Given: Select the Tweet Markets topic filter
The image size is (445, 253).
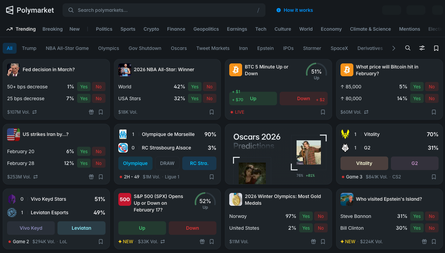Looking at the screenshot, I should click(213, 48).
